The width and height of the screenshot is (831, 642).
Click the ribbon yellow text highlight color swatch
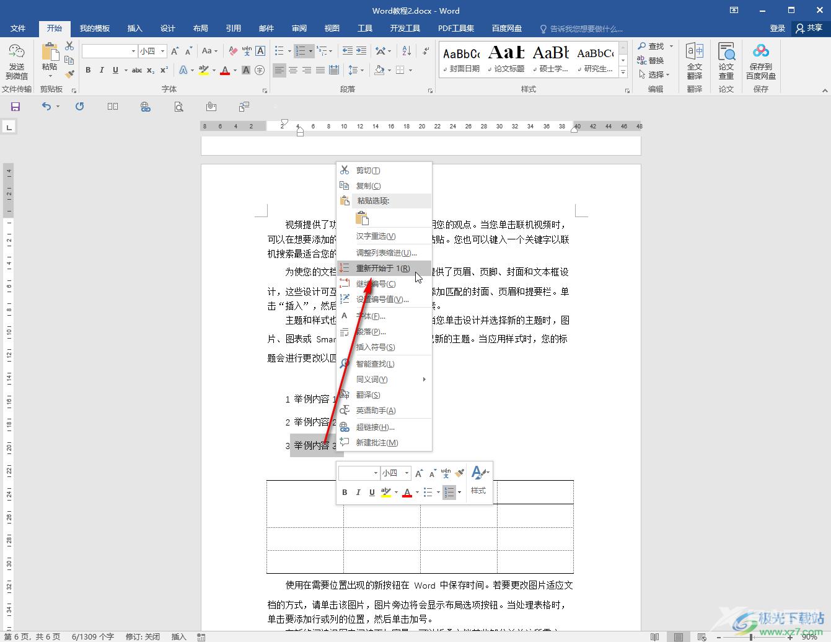click(204, 70)
